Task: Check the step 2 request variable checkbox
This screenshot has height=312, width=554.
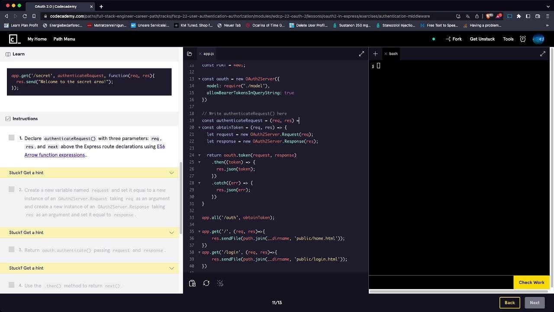Action: (12, 189)
